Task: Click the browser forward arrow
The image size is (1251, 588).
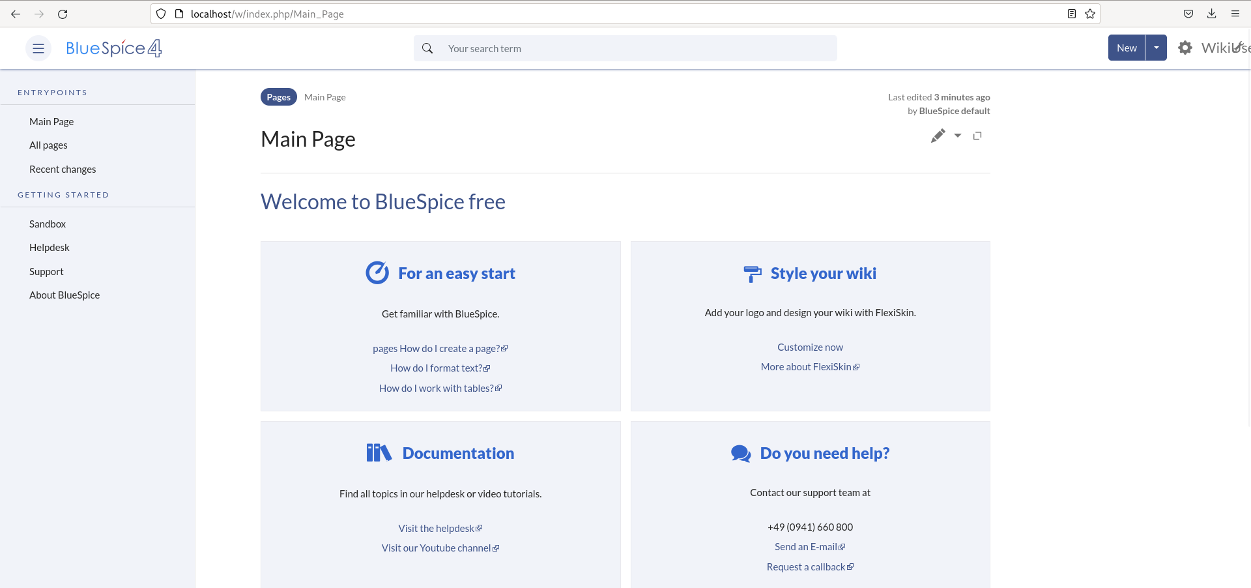Action: [x=39, y=14]
